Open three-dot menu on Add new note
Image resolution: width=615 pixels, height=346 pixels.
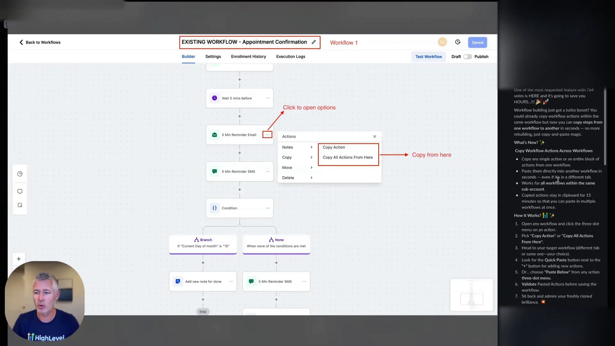coord(231,281)
